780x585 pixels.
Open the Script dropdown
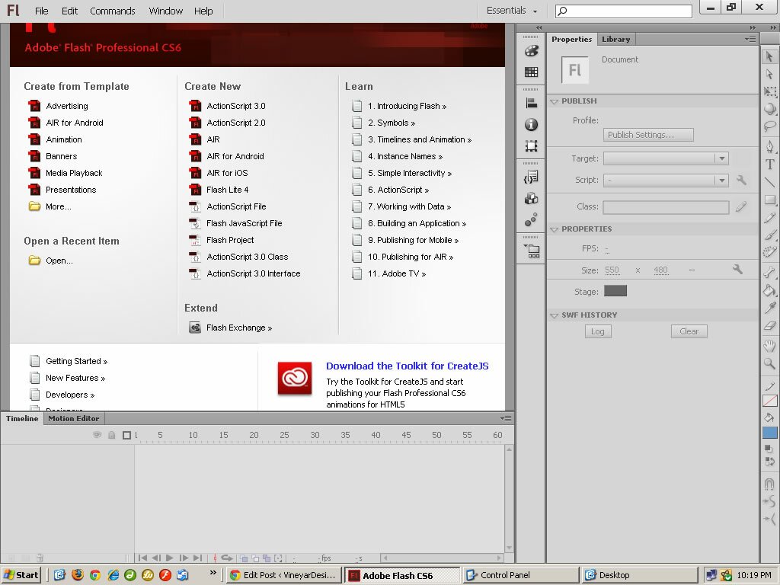pyautogui.click(x=666, y=180)
